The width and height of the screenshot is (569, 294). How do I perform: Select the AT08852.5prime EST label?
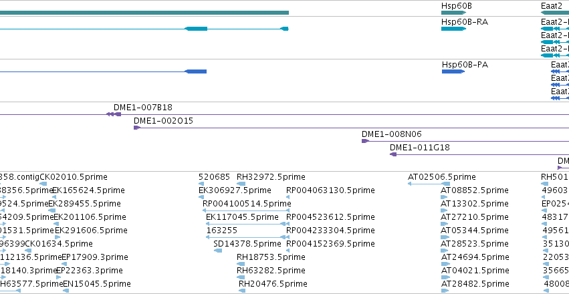(x=475, y=190)
